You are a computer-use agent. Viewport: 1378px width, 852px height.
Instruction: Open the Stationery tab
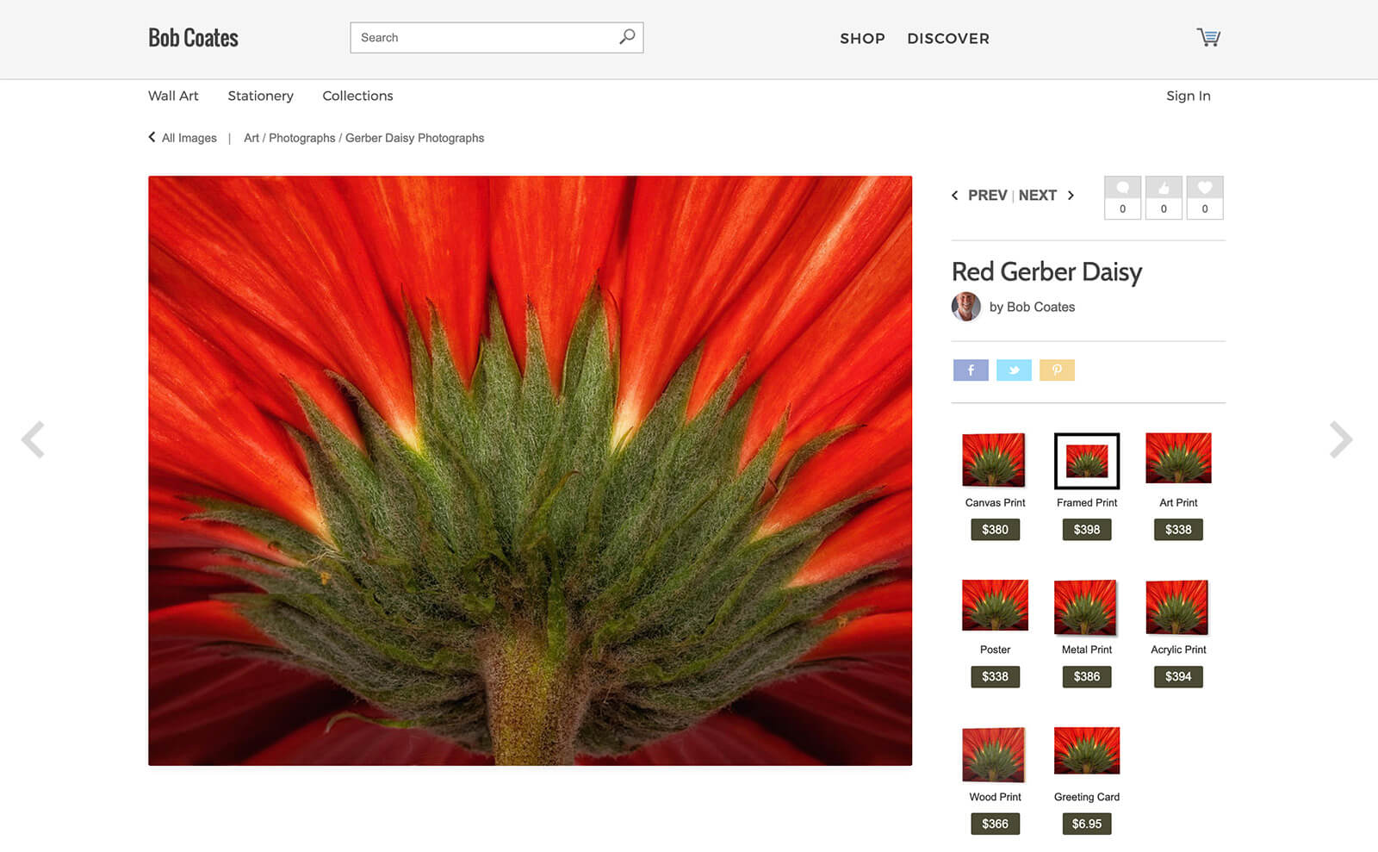pos(260,96)
